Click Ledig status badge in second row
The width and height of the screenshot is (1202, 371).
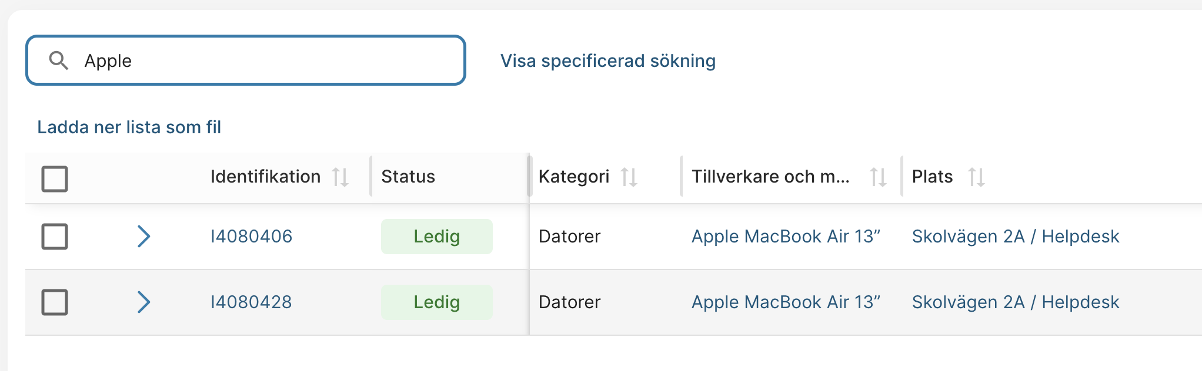436,302
